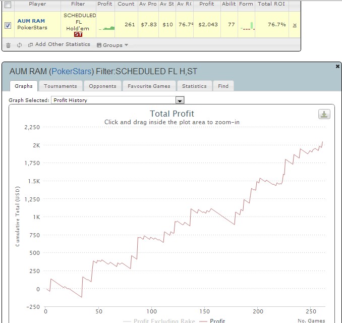342x323 pixels.
Task: Sort by the Av St column header
Action: tap(167, 4)
